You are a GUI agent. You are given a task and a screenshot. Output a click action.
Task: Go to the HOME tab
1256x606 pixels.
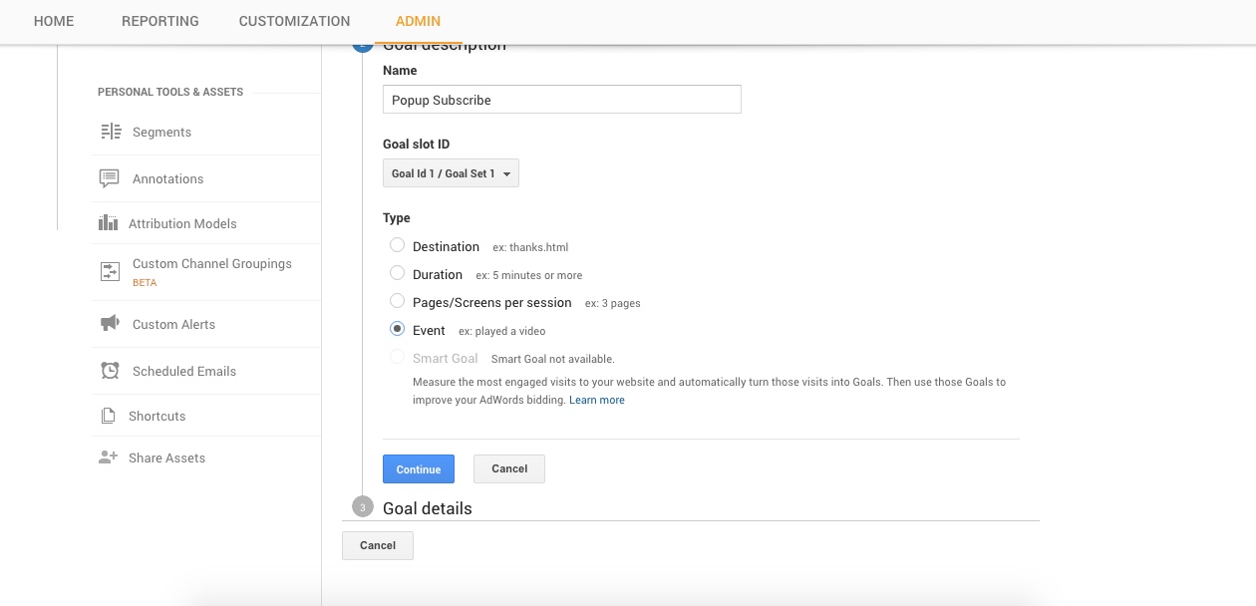pos(54,21)
